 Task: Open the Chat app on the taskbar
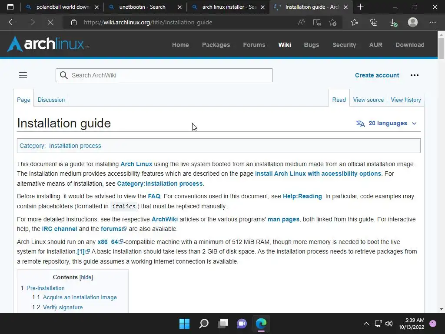[x=242, y=324]
